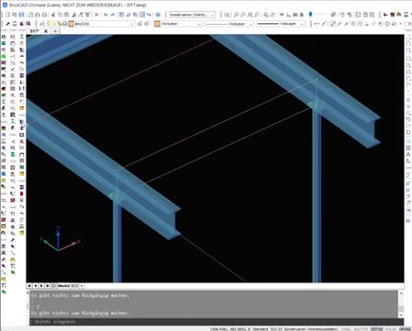Click the Undo arrow icon

click(x=106, y=15)
